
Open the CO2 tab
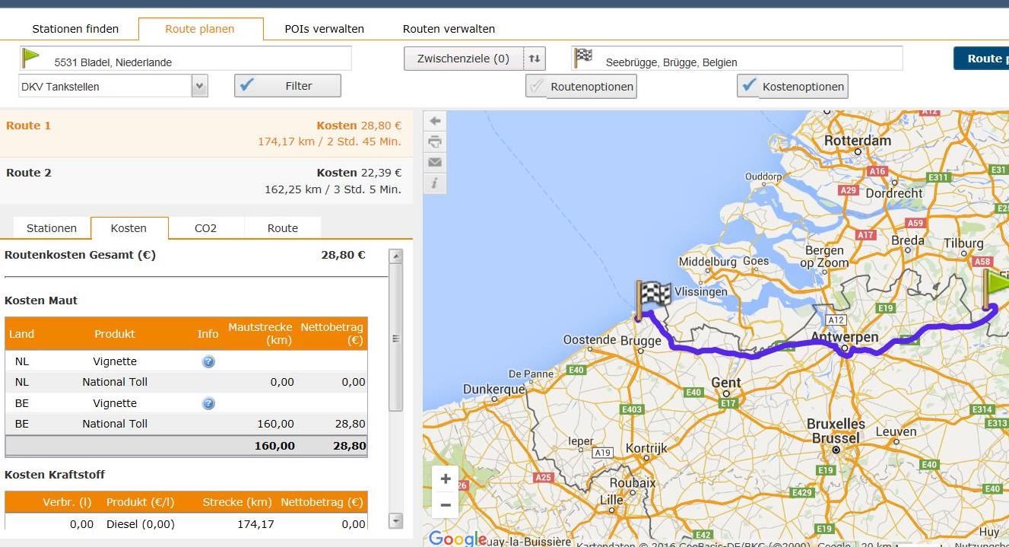click(205, 228)
